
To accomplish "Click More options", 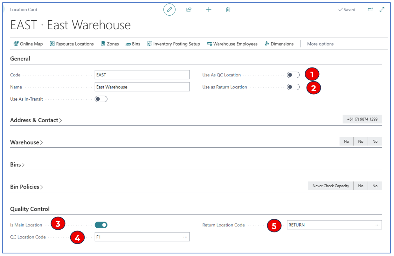I will tap(320, 44).
